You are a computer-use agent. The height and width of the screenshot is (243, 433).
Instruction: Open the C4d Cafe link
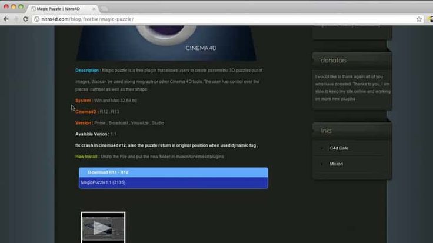tap(339, 148)
